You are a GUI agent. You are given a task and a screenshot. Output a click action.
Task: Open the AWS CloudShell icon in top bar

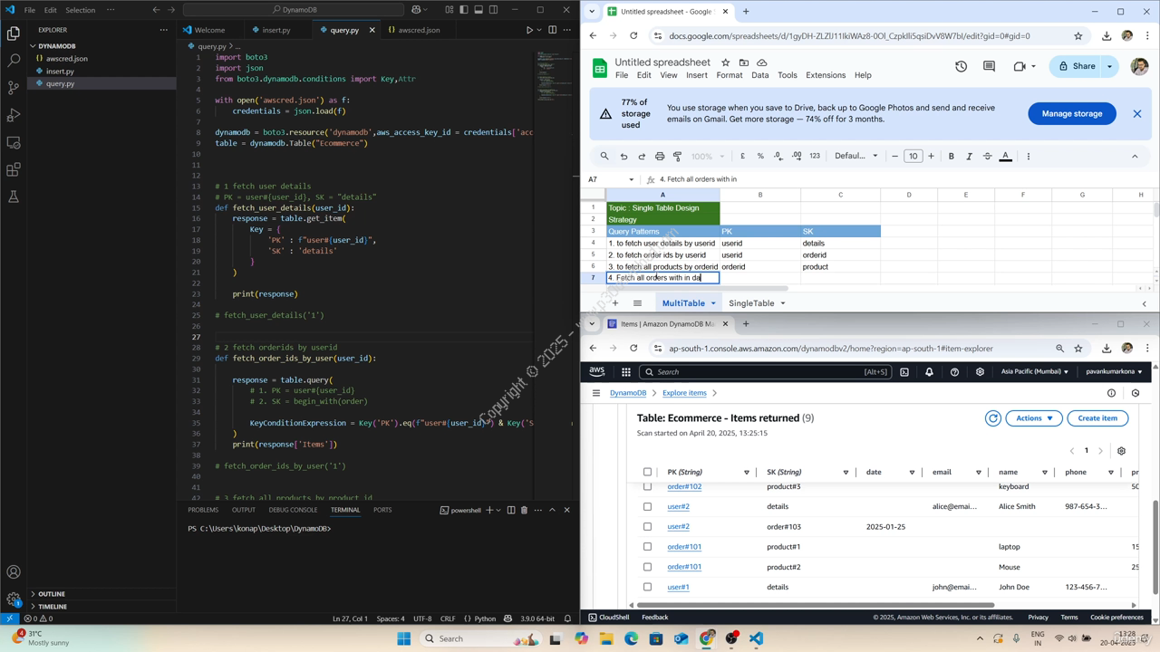click(x=904, y=371)
